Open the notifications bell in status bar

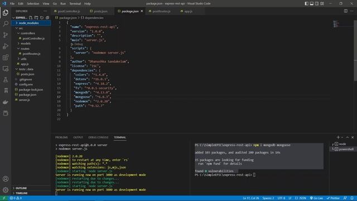pyautogui.click(x=352, y=198)
